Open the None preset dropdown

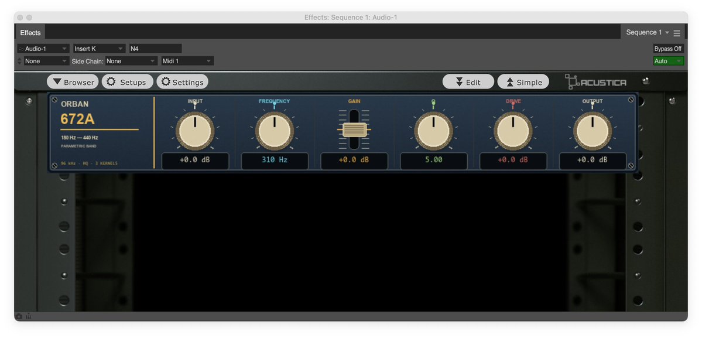pos(46,61)
